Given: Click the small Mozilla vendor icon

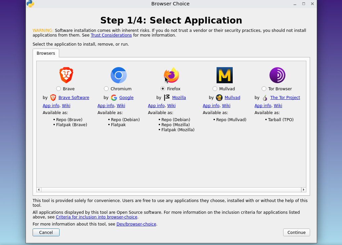Looking at the screenshot, I should point(167,98).
